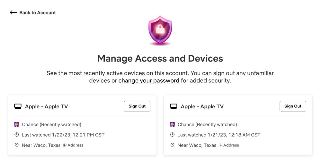Click location pin icon in right card
The image size is (321, 160).
tap(173, 145)
